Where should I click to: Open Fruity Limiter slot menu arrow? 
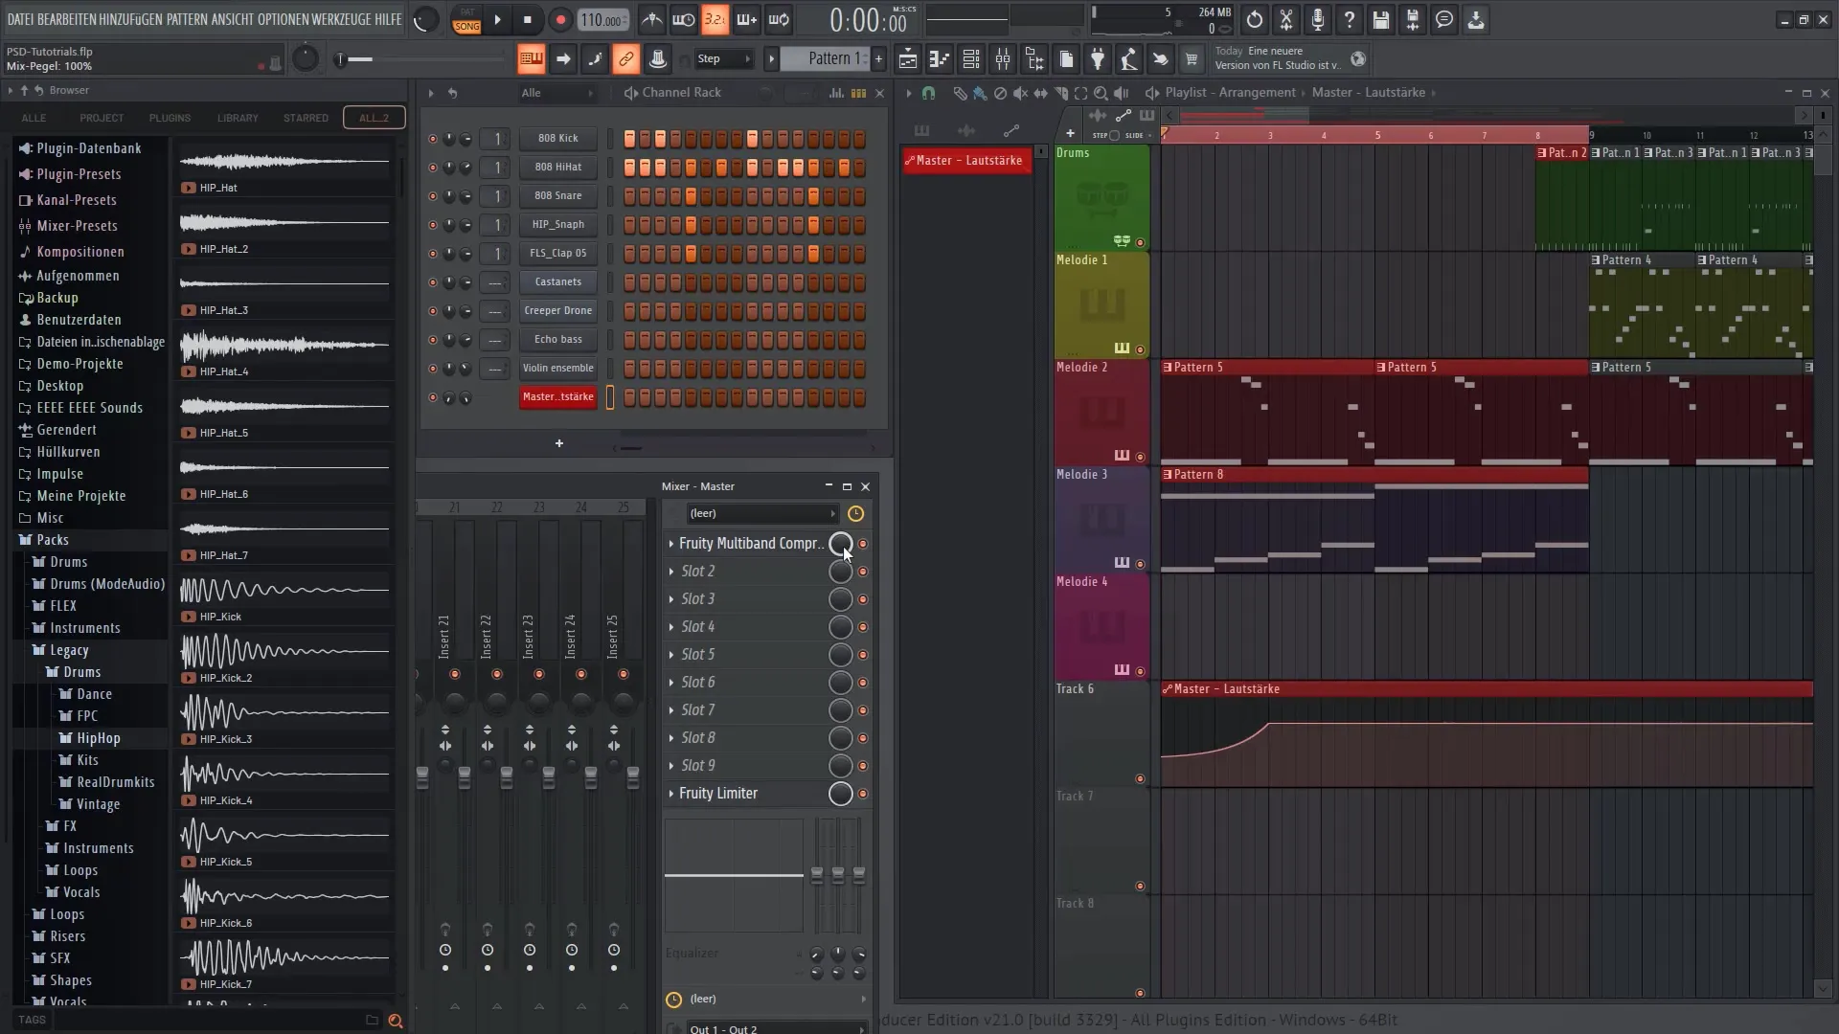pos(670,794)
